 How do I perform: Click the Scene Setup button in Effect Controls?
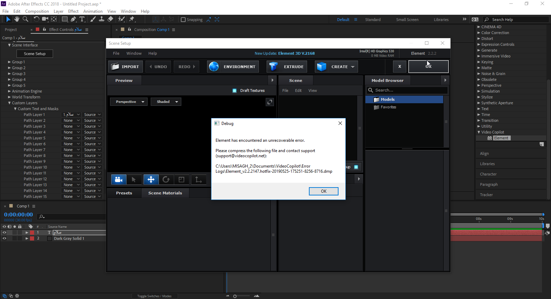[x=35, y=54]
